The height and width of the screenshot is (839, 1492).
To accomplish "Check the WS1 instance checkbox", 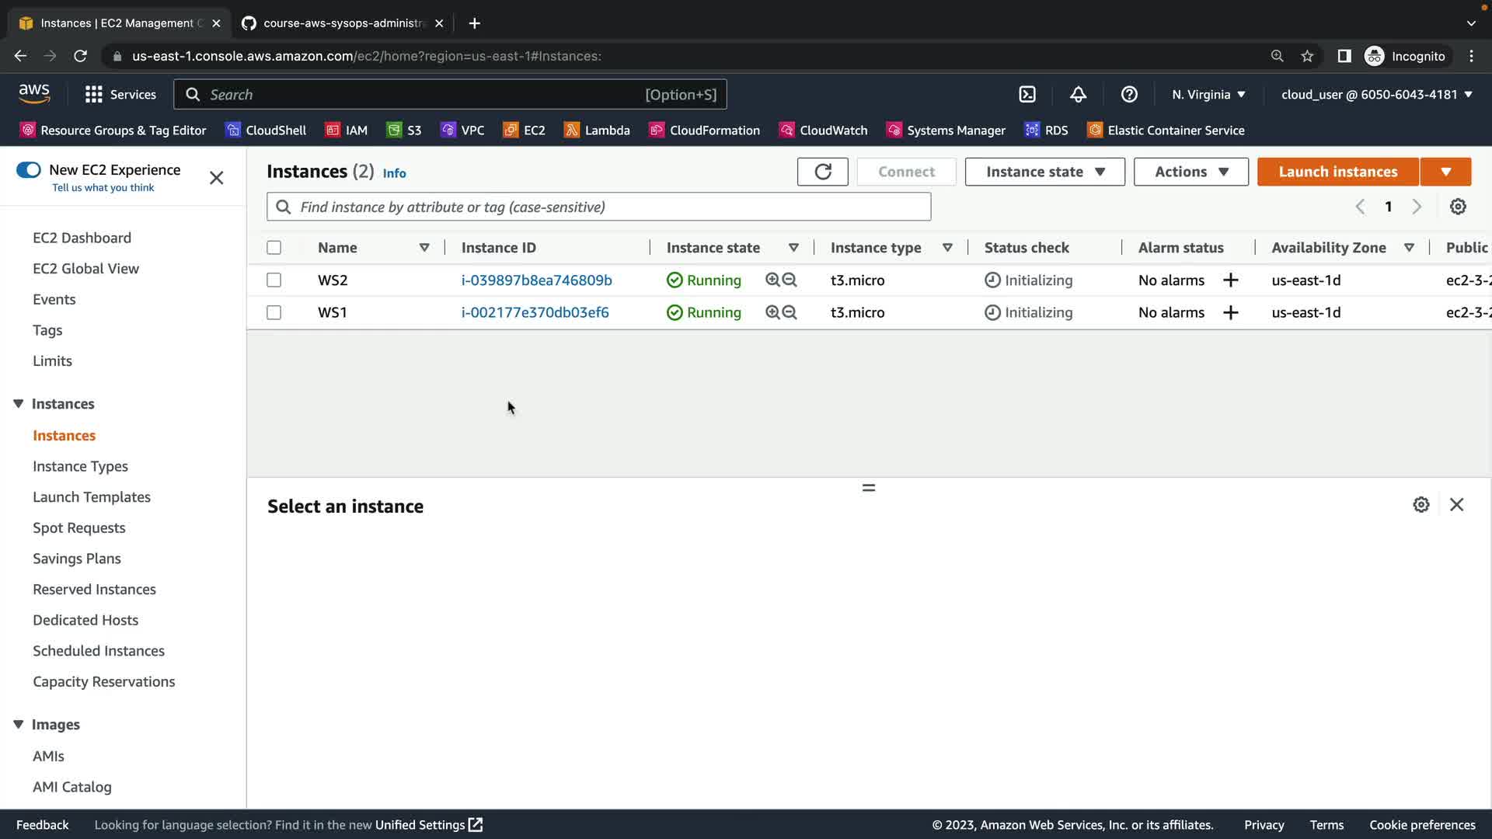I will [274, 312].
